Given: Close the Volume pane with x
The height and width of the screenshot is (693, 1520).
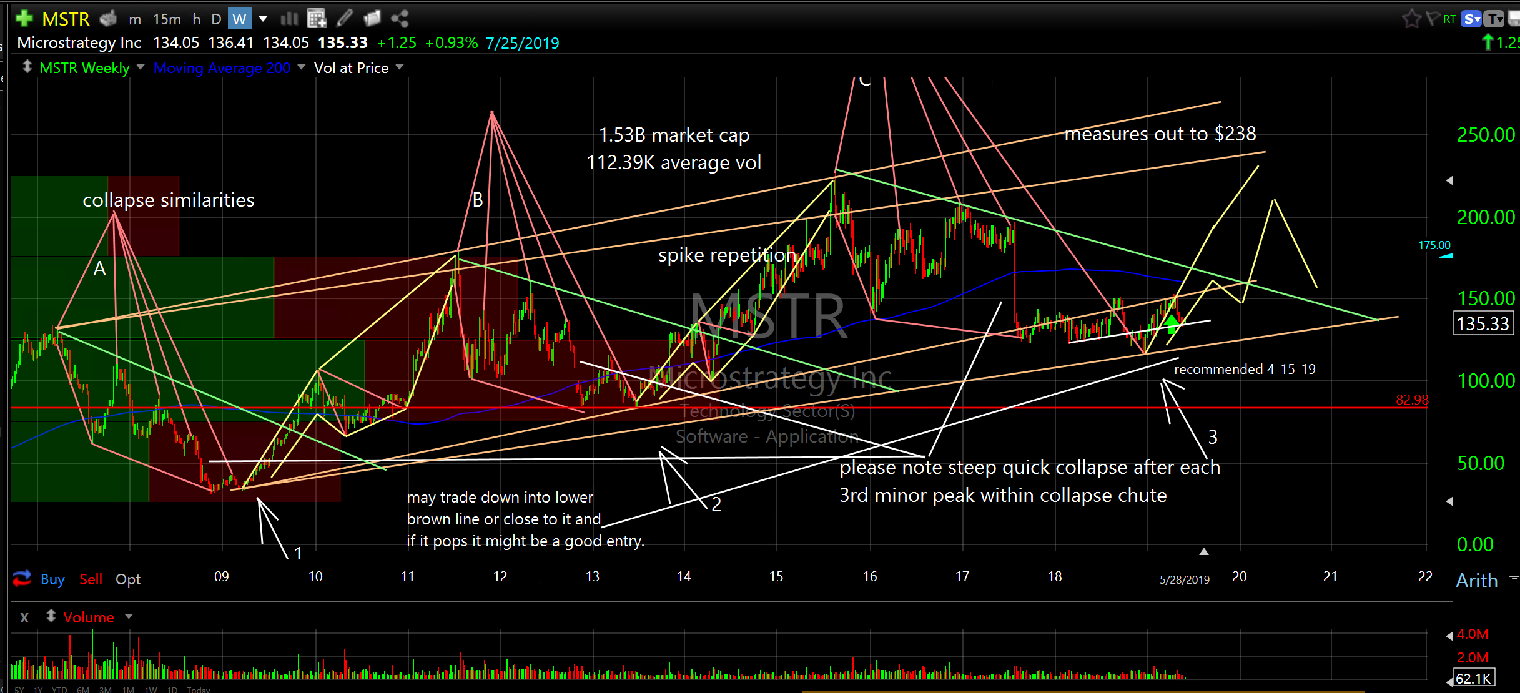Looking at the screenshot, I should [x=24, y=617].
